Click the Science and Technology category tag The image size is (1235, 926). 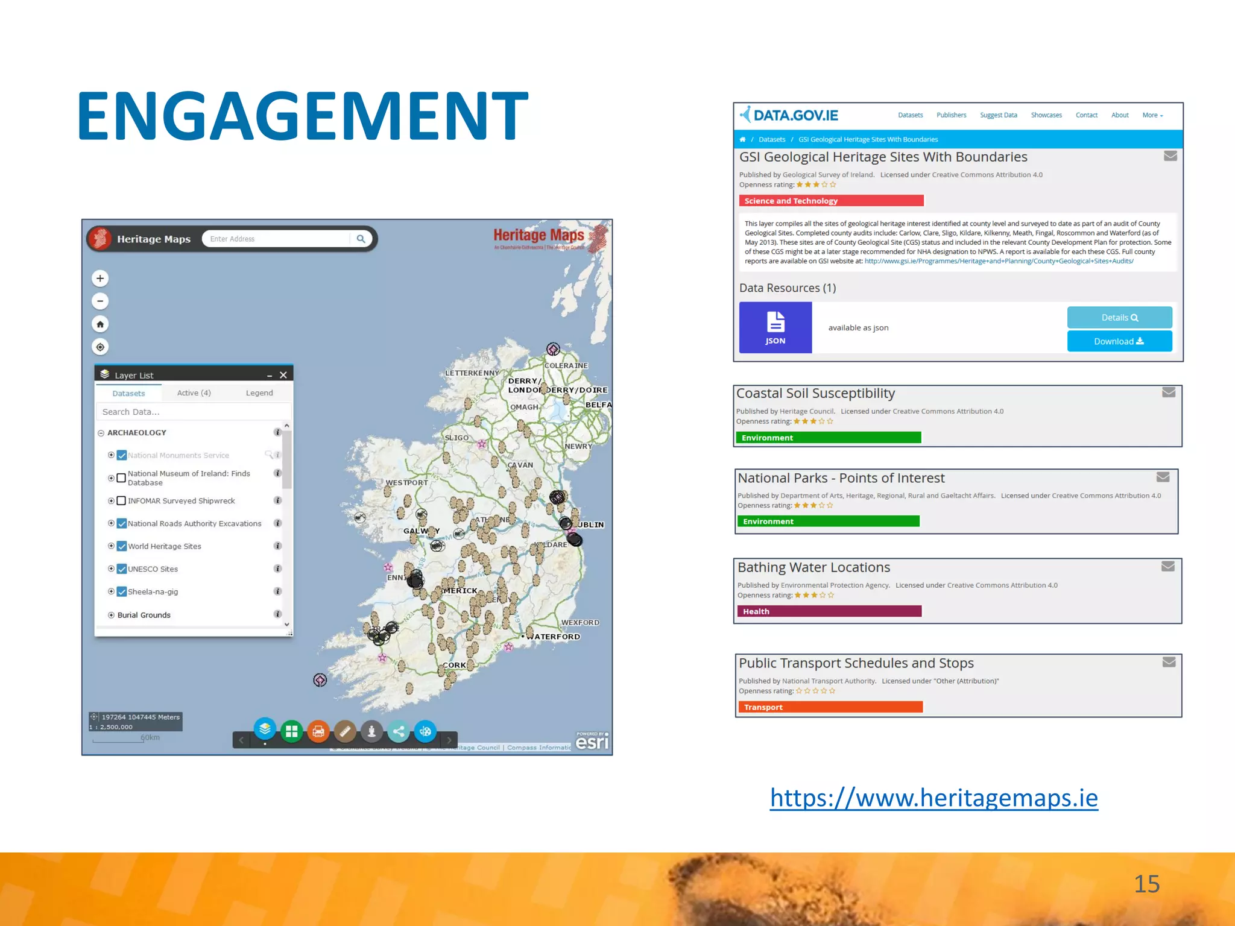coord(832,201)
